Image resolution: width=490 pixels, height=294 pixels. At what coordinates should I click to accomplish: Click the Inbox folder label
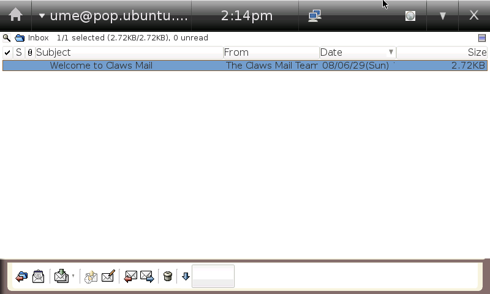click(x=39, y=38)
